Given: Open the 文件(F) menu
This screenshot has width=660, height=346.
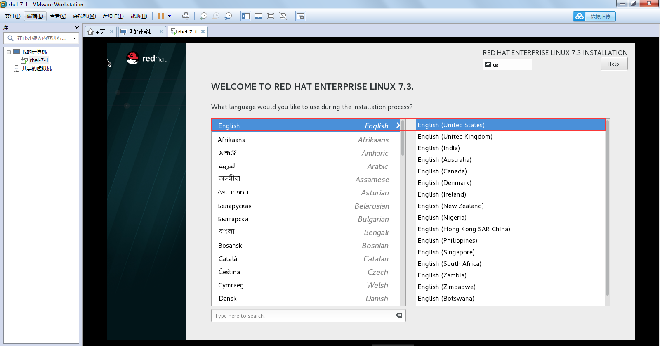Looking at the screenshot, I should point(12,16).
